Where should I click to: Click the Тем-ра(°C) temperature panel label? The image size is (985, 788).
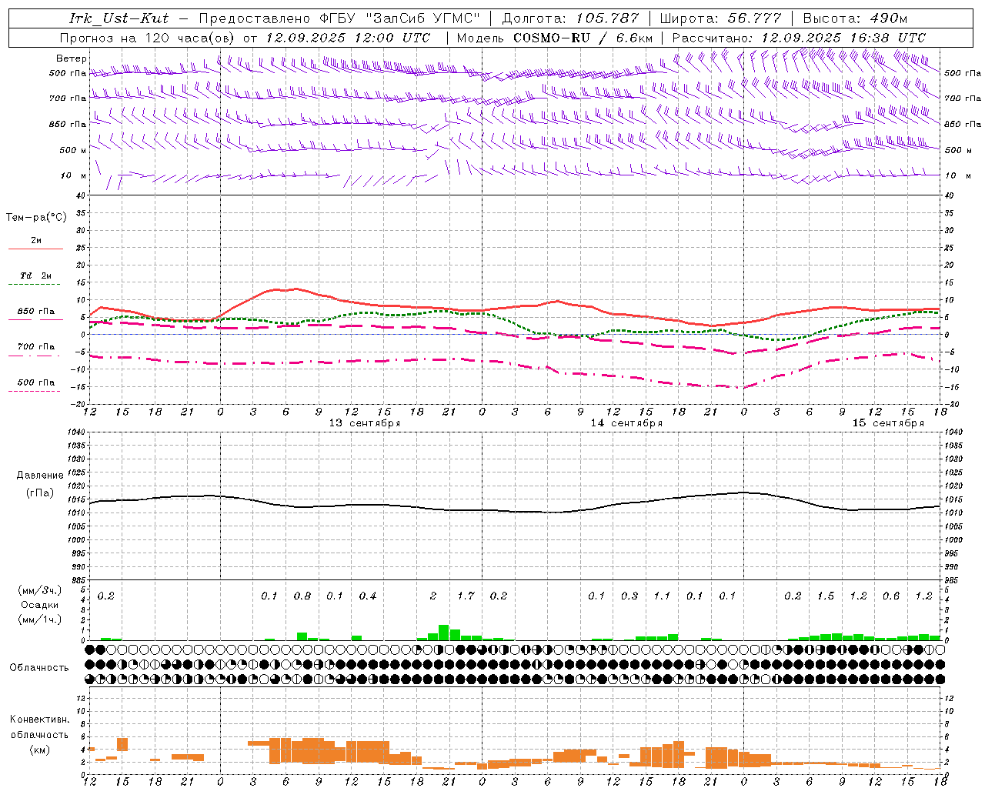pos(36,218)
